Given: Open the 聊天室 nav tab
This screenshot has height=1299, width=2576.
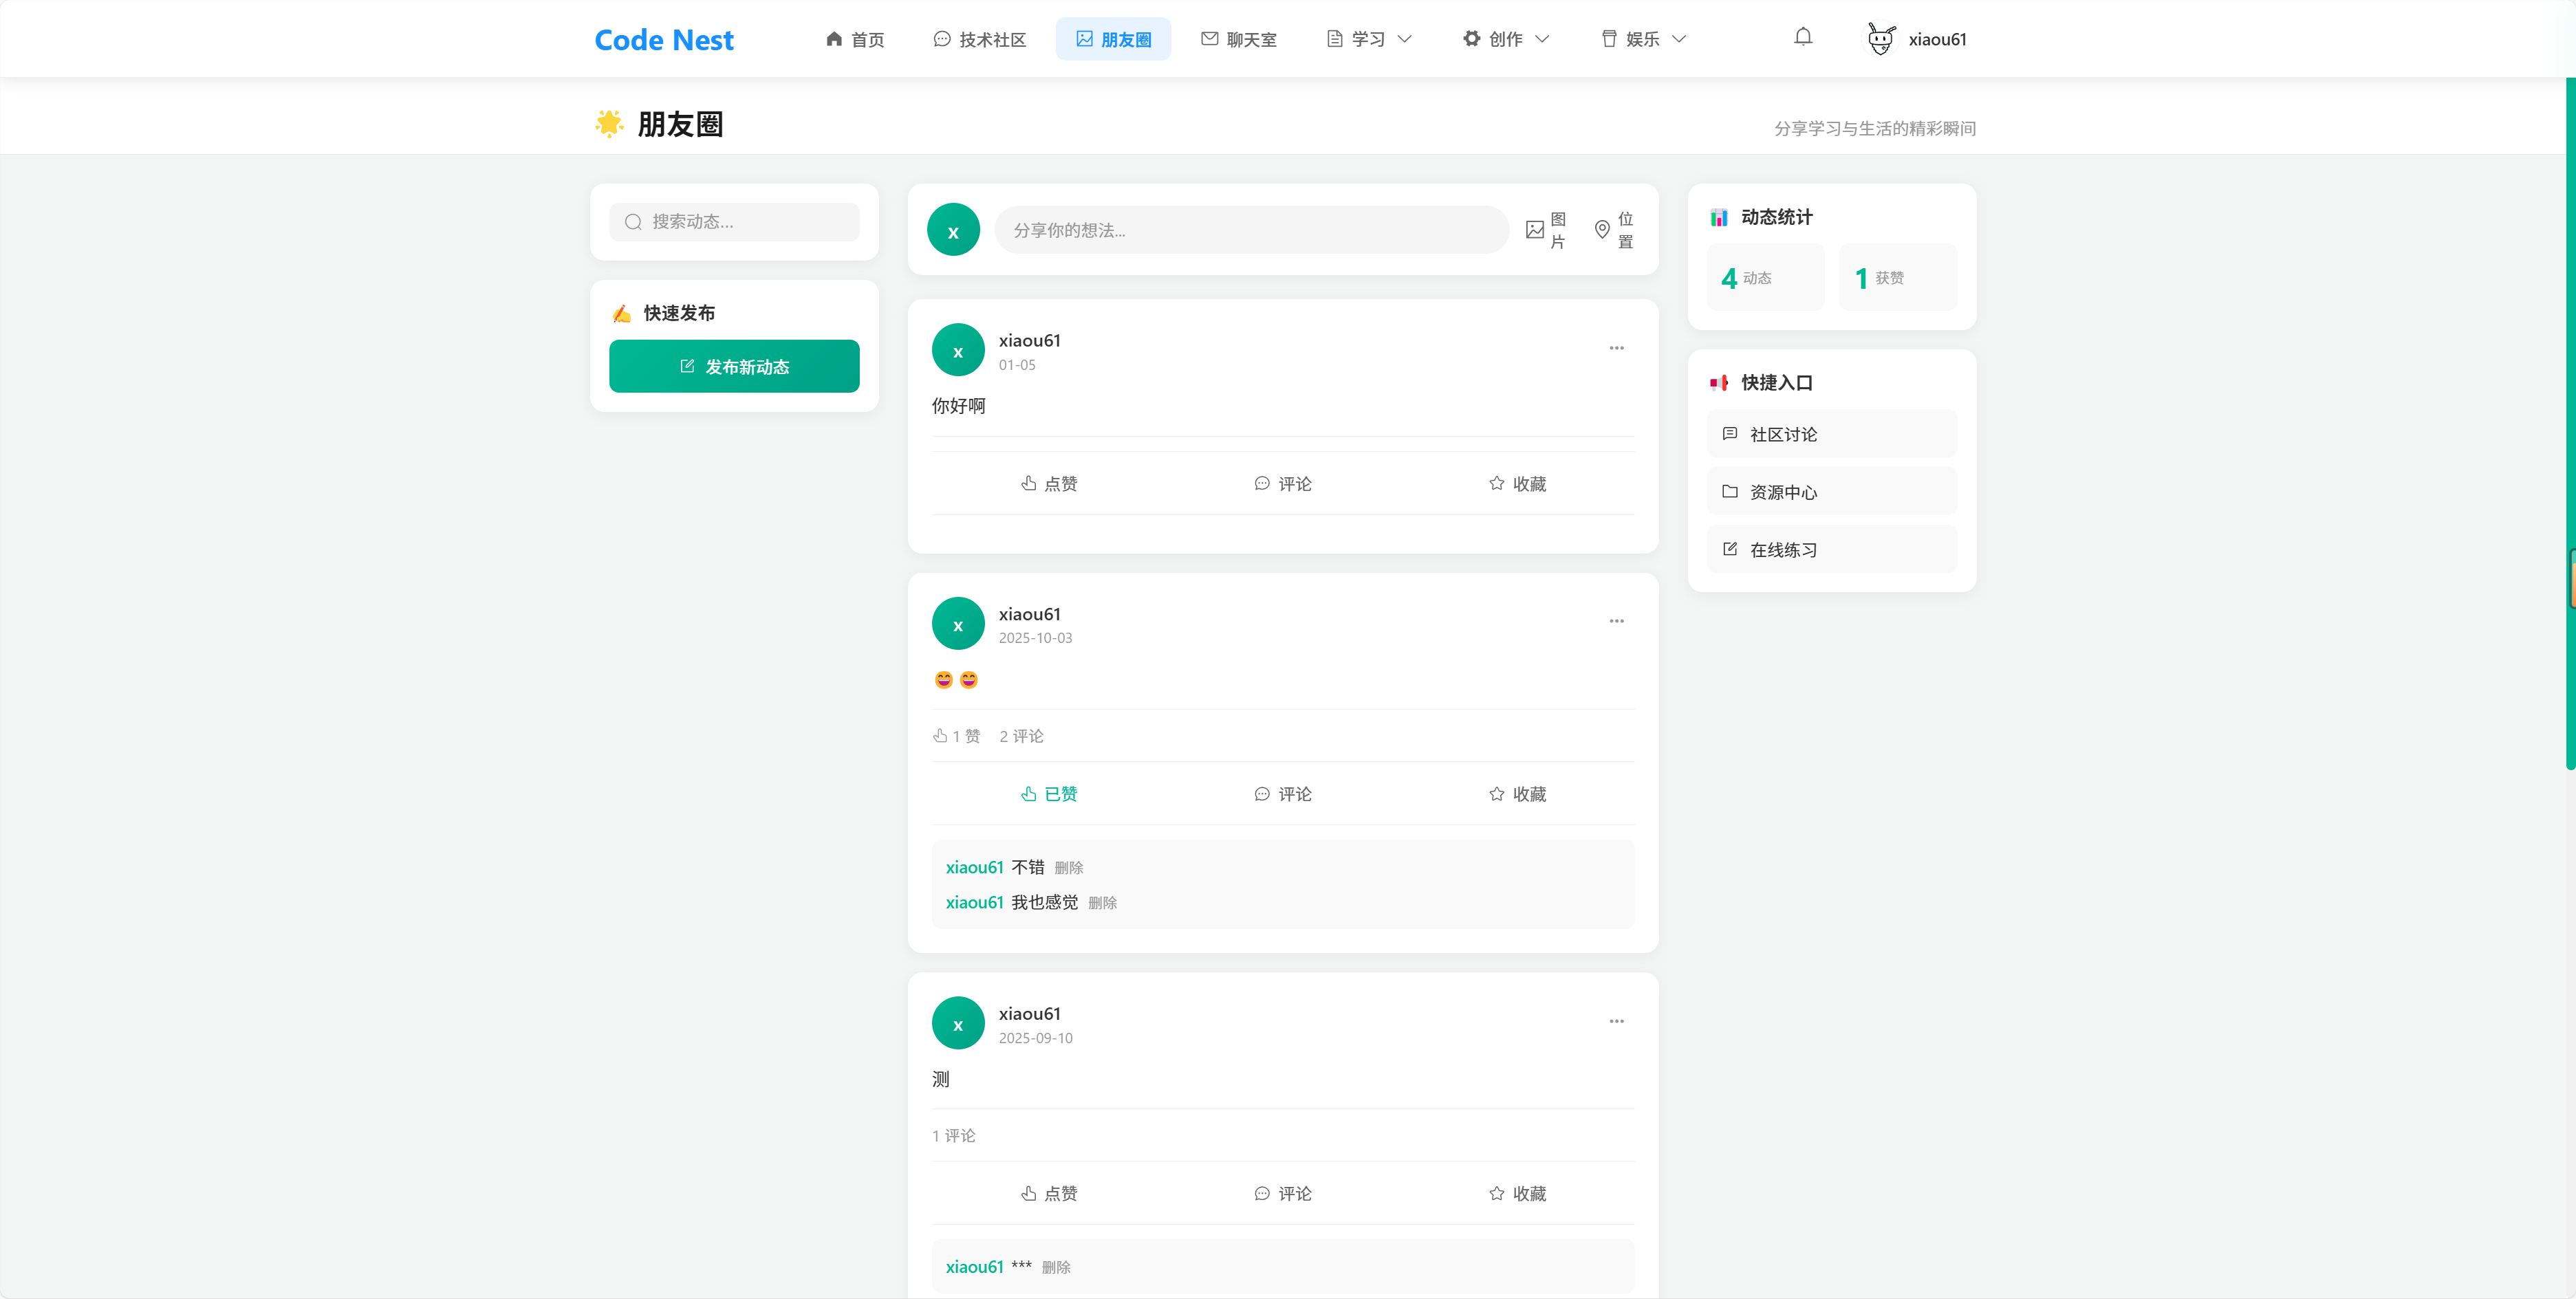Looking at the screenshot, I should point(1238,39).
